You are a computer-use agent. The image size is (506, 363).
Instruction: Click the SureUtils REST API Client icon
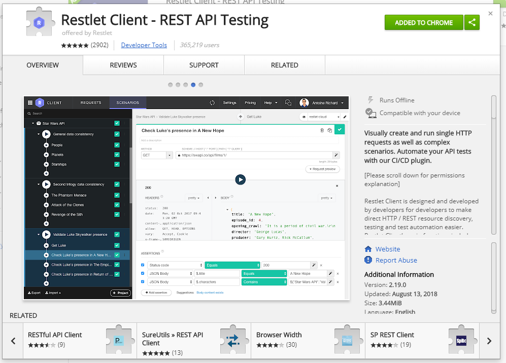tap(233, 340)
